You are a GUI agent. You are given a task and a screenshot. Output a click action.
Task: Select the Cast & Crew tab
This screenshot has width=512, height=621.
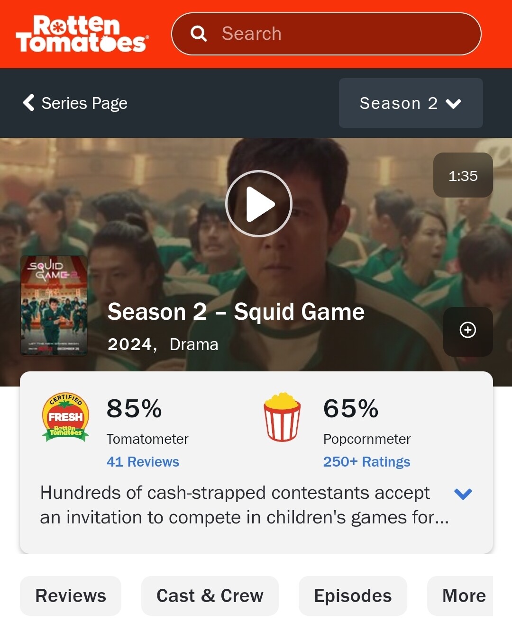point(210,596)
